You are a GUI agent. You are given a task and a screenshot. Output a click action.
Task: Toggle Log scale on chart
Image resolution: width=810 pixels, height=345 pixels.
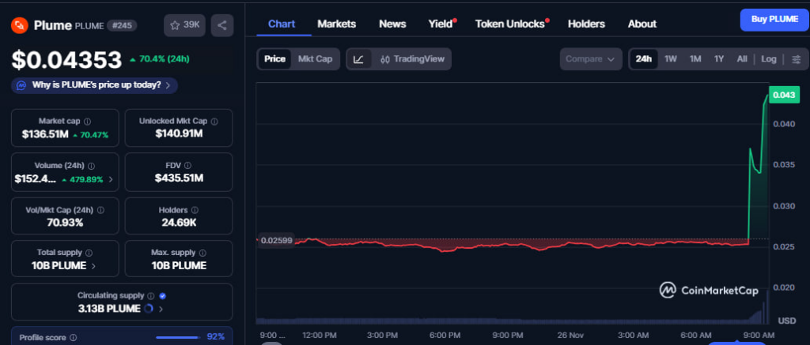[769, 58]
